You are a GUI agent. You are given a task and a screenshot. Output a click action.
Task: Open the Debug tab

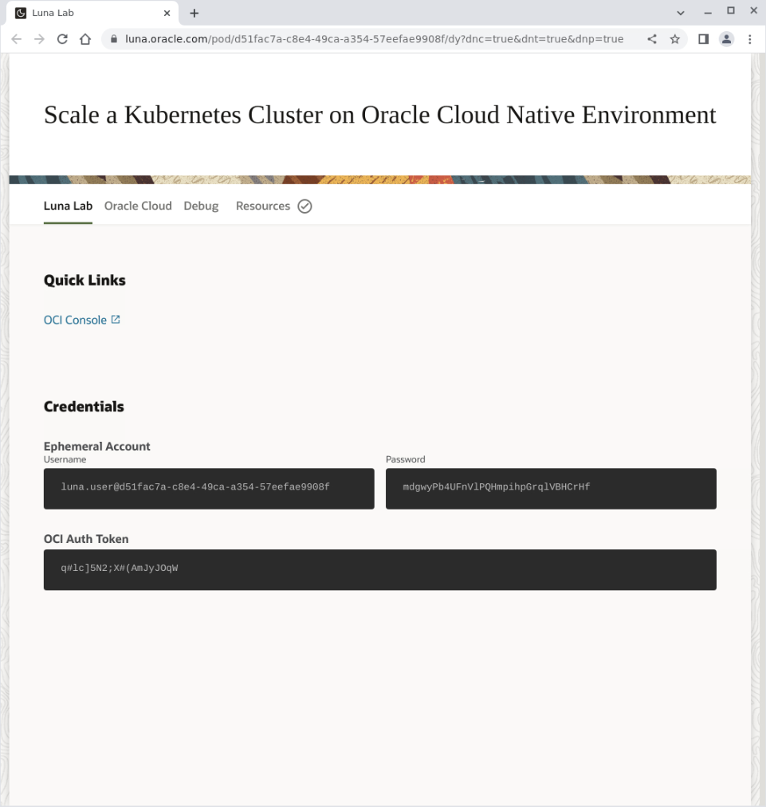[x=201, y=206]
